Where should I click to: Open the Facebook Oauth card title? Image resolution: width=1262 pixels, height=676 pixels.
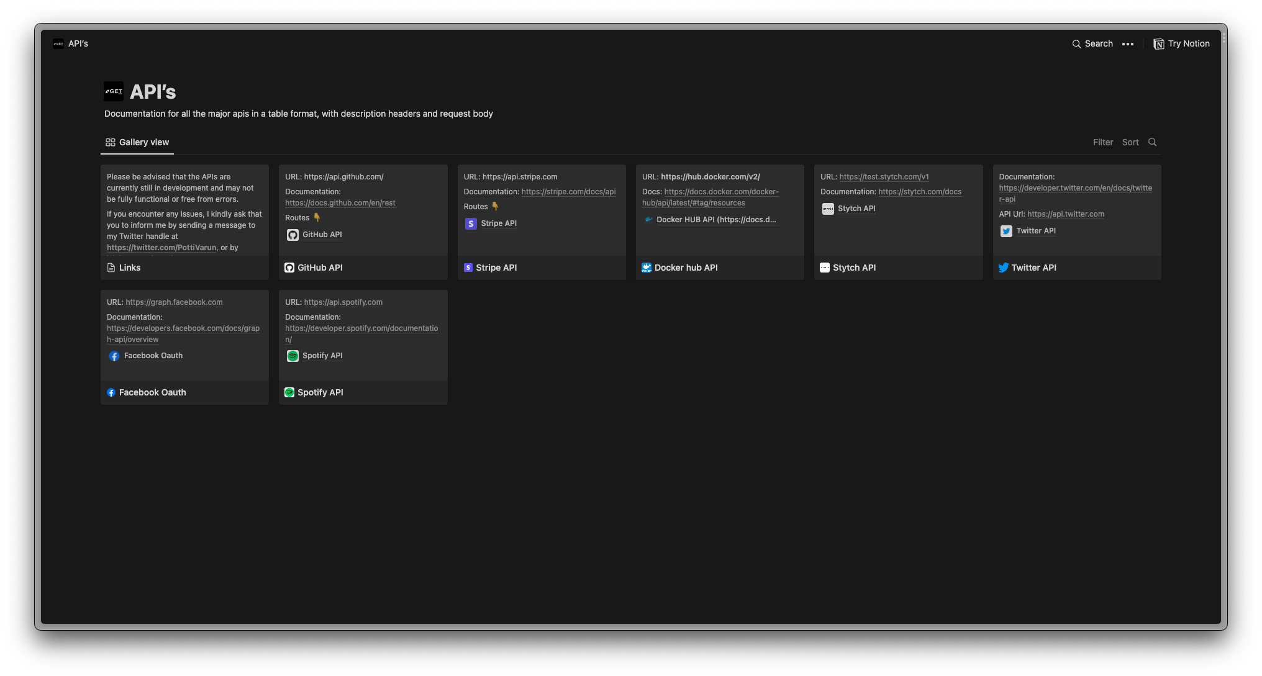click(x=152, y=392)
